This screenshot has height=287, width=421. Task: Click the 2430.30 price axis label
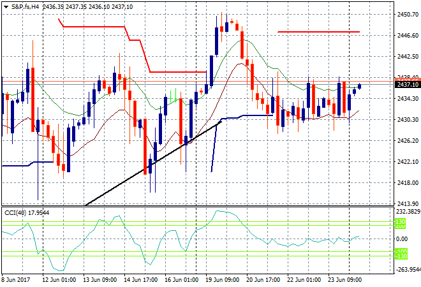(x=408, y=119)
